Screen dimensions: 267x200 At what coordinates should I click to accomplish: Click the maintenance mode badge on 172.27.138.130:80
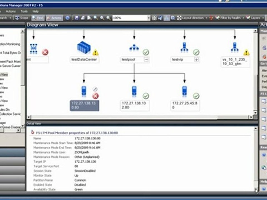(x=95, y=89)
